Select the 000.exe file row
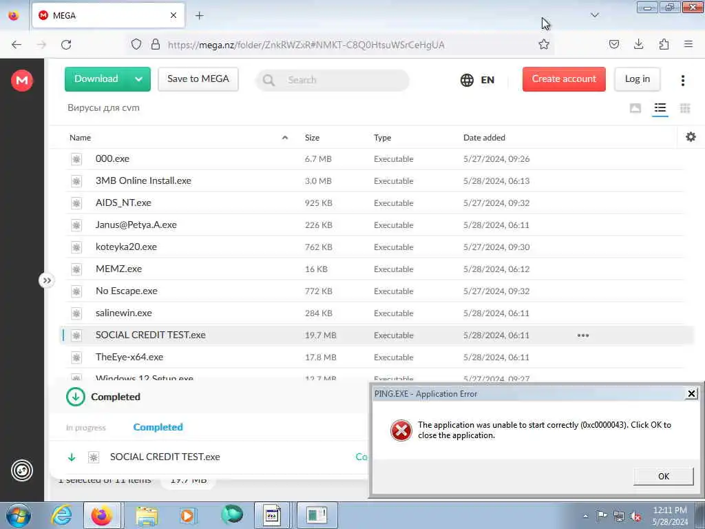Viewport: 705px width, 529px height. pos(375,159)
